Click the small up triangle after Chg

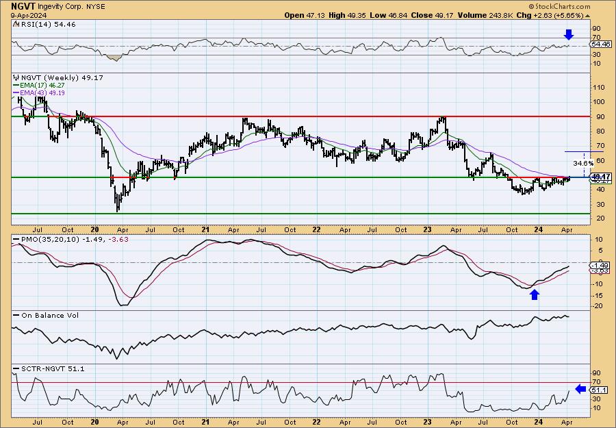[x=588, y=16]
